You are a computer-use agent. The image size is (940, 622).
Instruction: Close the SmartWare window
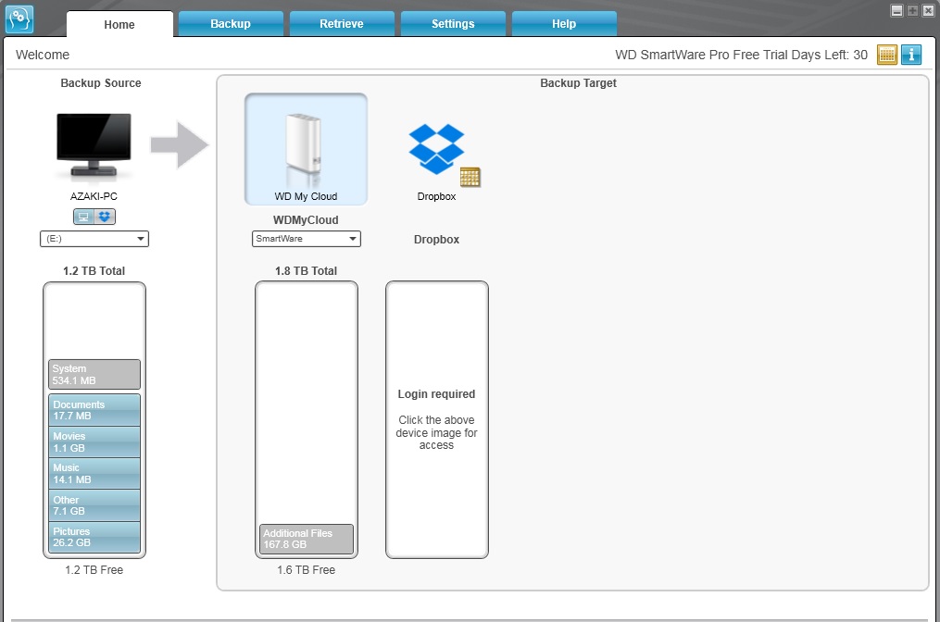[928, 11]
